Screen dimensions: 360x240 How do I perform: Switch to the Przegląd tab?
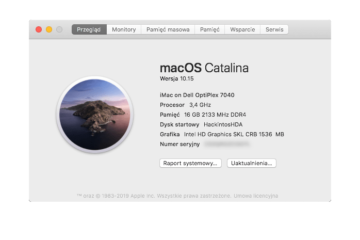(x=89, y=29)
